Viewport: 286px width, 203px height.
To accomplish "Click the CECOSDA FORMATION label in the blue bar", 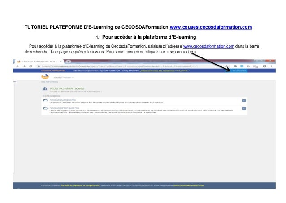I will (x=53, y=71).
